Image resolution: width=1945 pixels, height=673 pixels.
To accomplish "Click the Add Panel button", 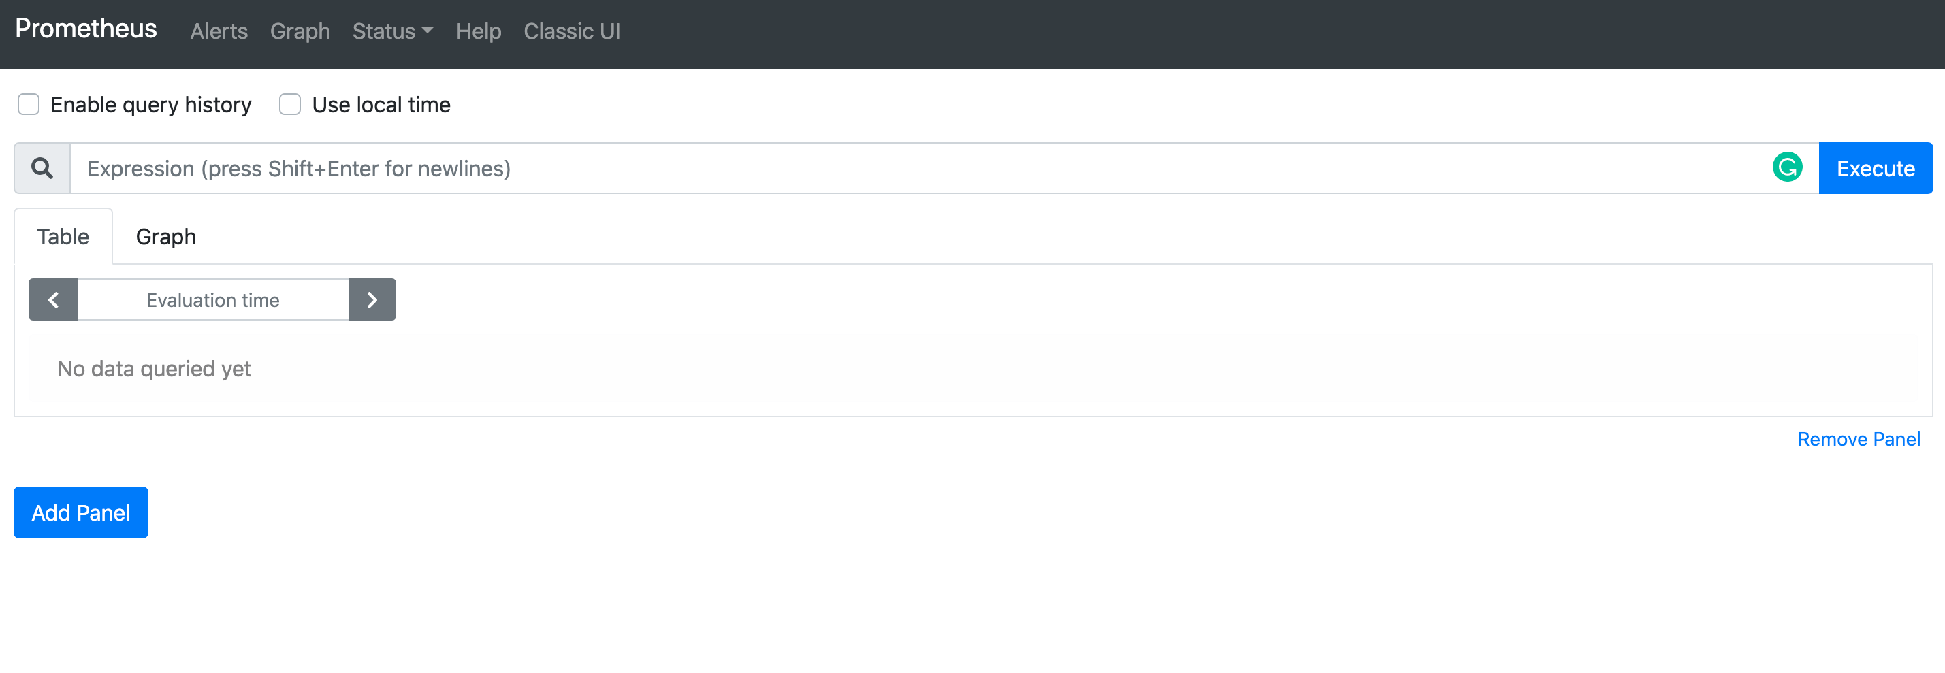I will [x=81, y=513].
